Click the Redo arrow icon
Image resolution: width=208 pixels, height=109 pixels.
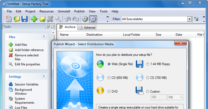[x=76, y=19]
